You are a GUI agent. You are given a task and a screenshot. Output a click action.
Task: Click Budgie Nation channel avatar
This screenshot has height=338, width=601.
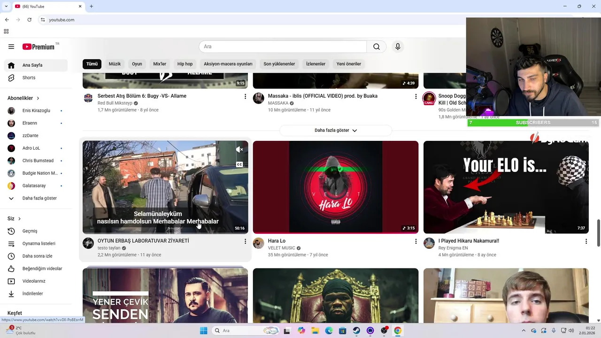tap(11, 173)
